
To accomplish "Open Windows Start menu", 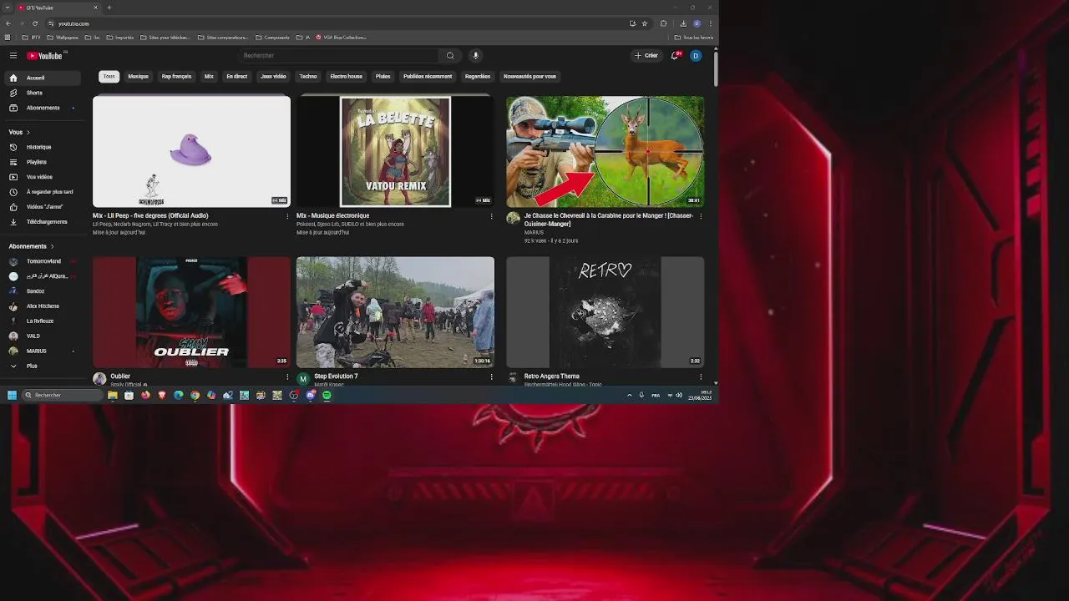I will point(12,396).
